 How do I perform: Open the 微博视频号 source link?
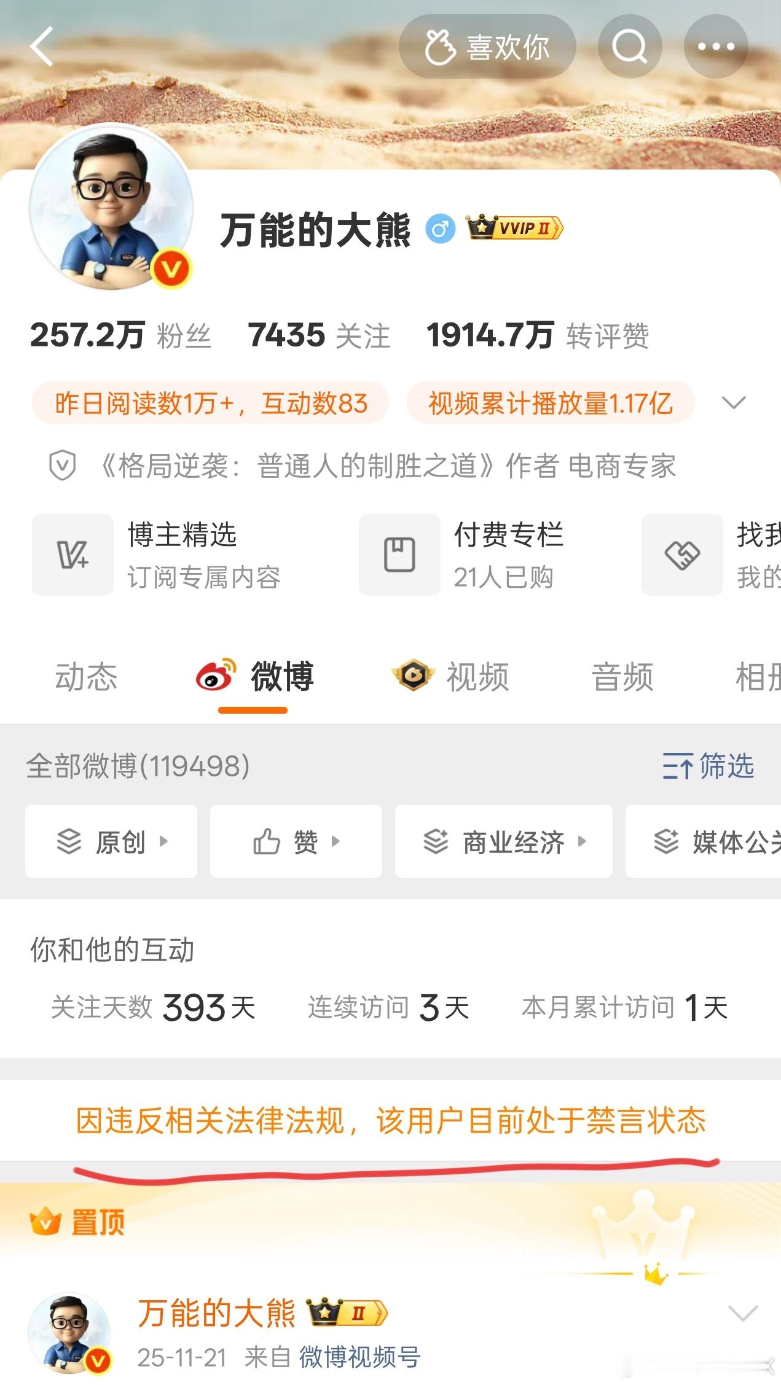359,1357
